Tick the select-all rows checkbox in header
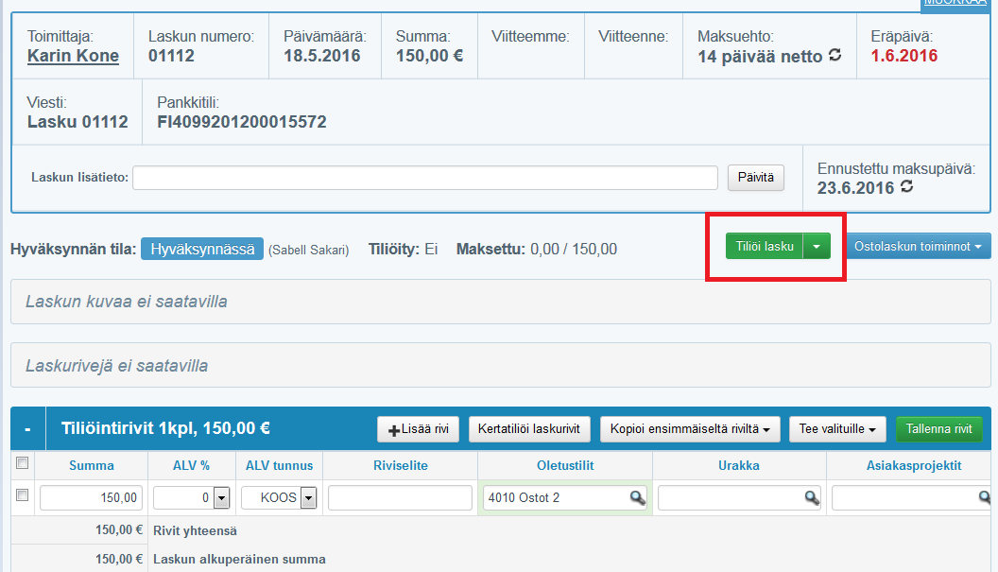The height and width of the screenshot is (572, 998). pos(23,463)
